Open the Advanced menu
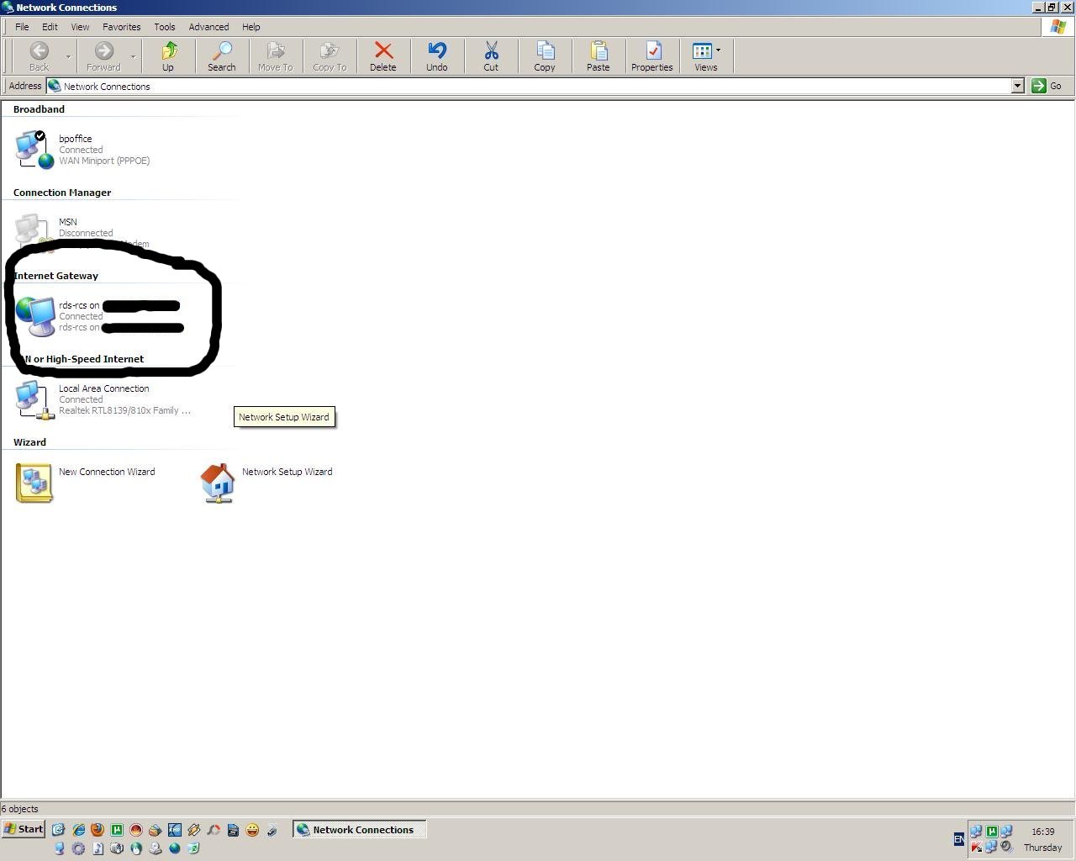Screen dimensions: 1076x861 (x=208, y=27)
